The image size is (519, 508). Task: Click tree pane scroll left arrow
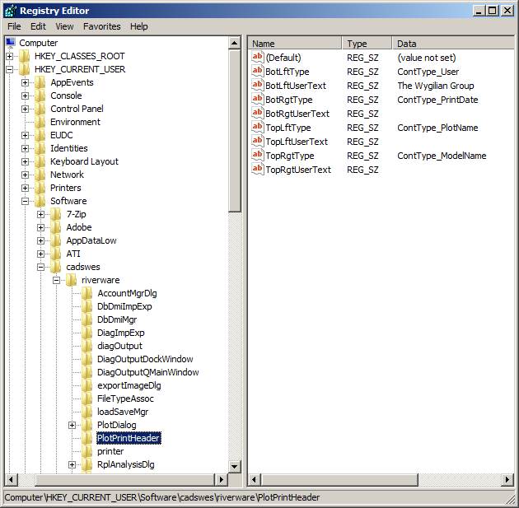point(11,479)
